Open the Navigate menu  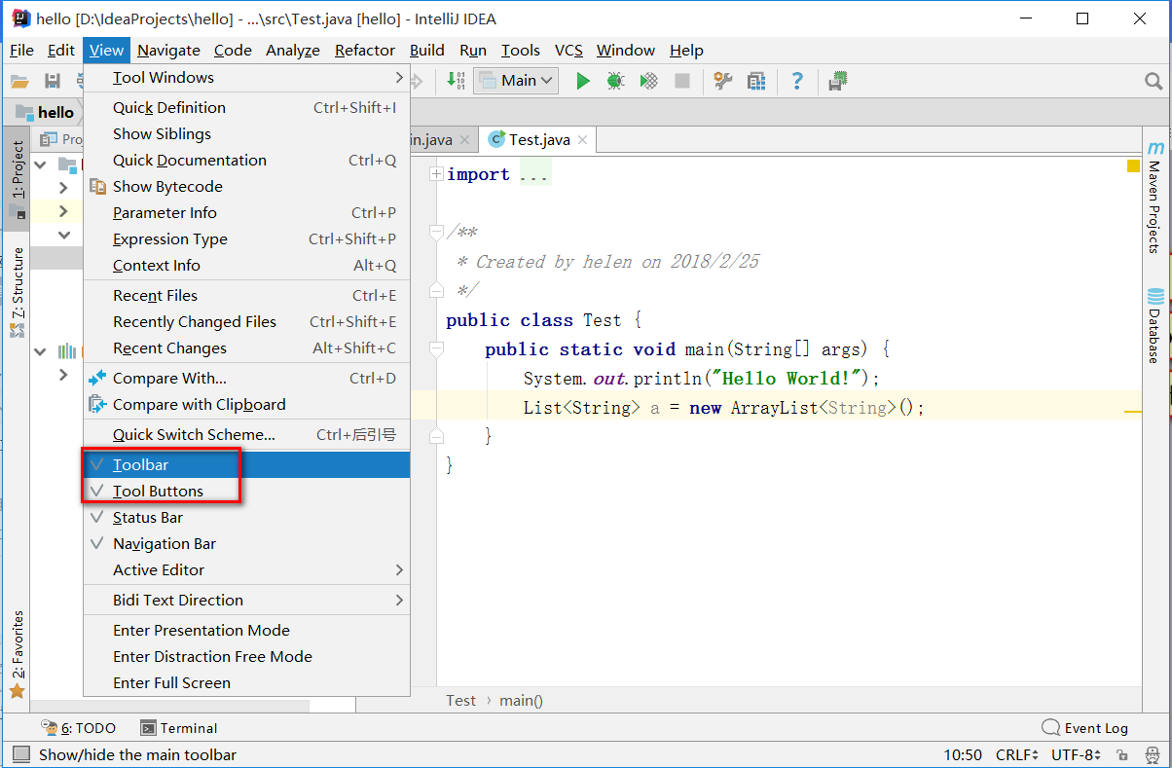pyautogui.click(x=168, y=50)
